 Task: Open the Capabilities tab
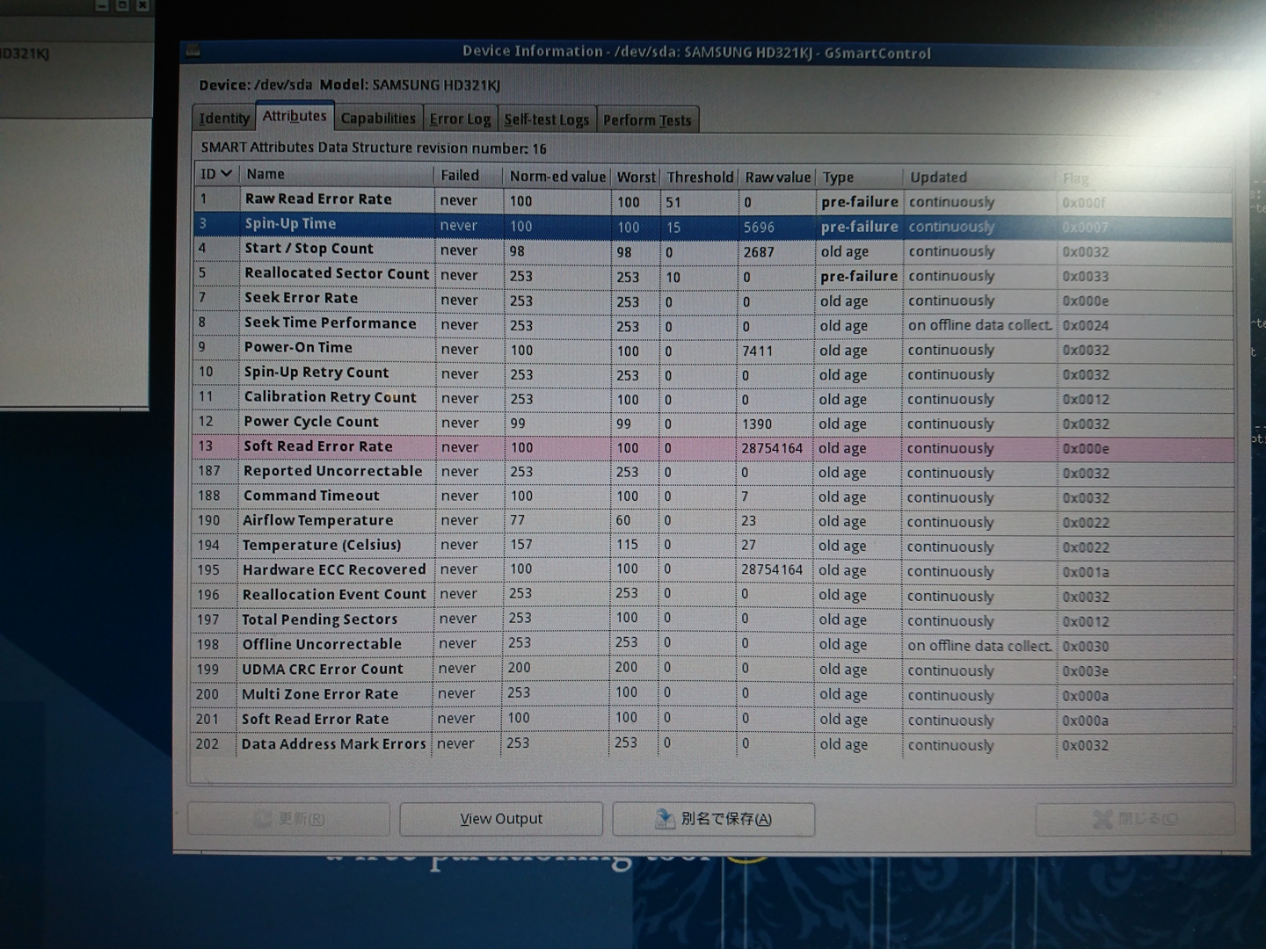(378, 119)
